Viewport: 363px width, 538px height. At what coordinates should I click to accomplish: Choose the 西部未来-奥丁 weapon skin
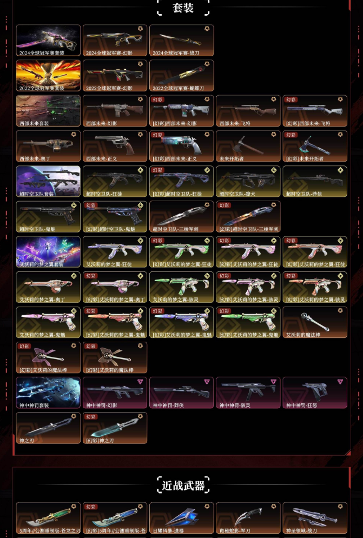click(48, 146)
